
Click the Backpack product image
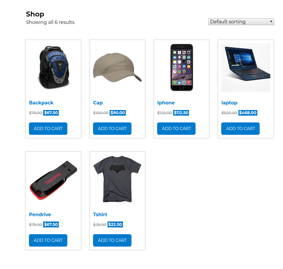[53, 67]
